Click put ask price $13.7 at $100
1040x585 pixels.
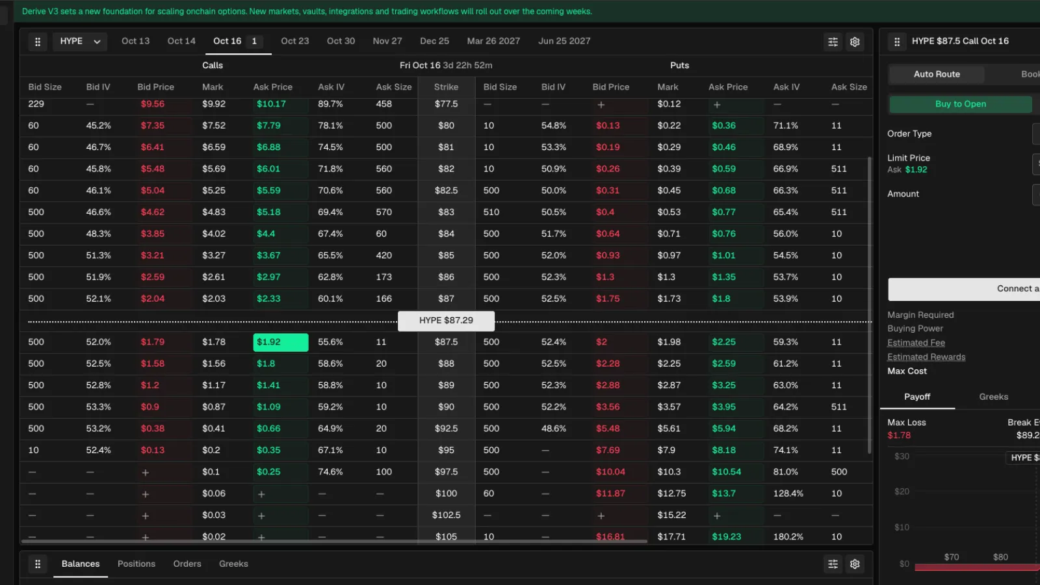coord(723,494)
